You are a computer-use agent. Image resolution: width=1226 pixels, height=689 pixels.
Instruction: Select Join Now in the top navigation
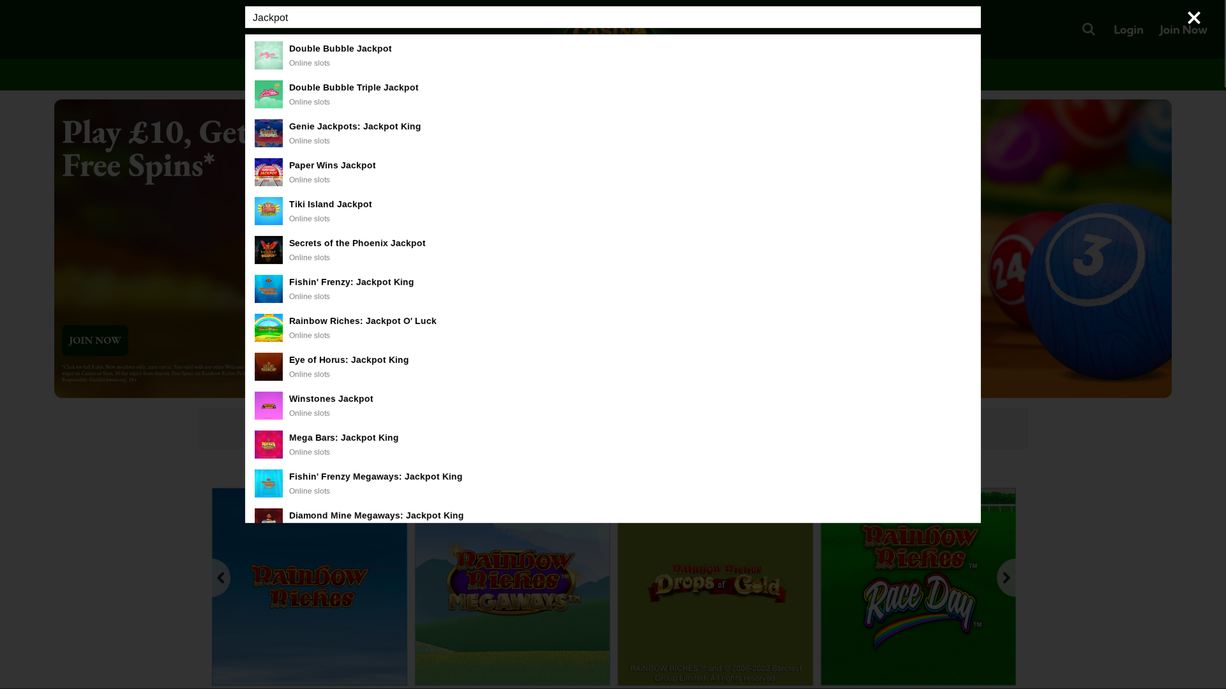pos(1183,29)
